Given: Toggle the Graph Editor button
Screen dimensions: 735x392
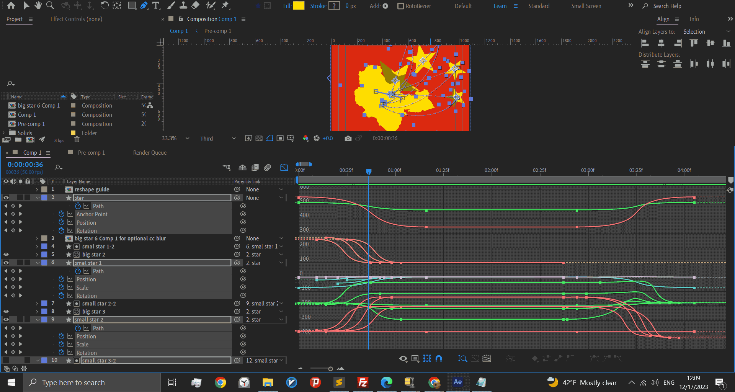Looking at the screenshot, I should point(284,167).
